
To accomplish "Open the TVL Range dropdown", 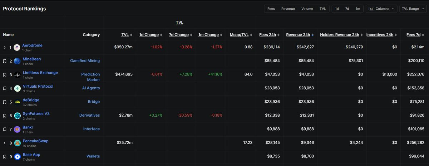I will [413, 9].
